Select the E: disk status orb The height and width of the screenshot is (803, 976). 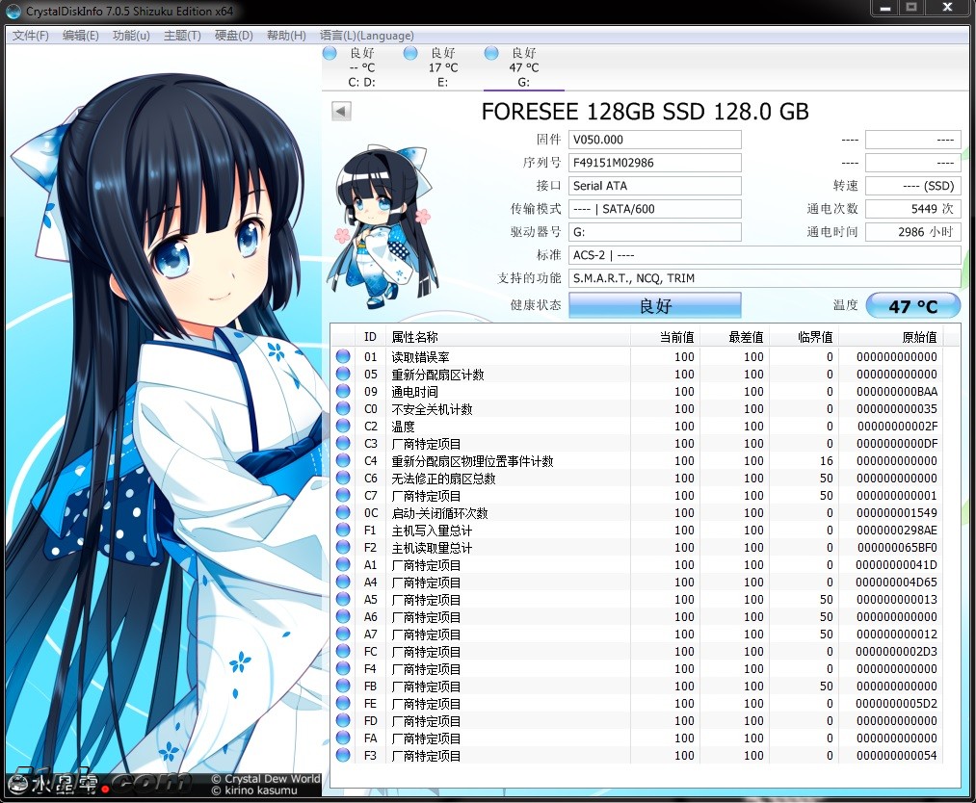tap(410, 54)
